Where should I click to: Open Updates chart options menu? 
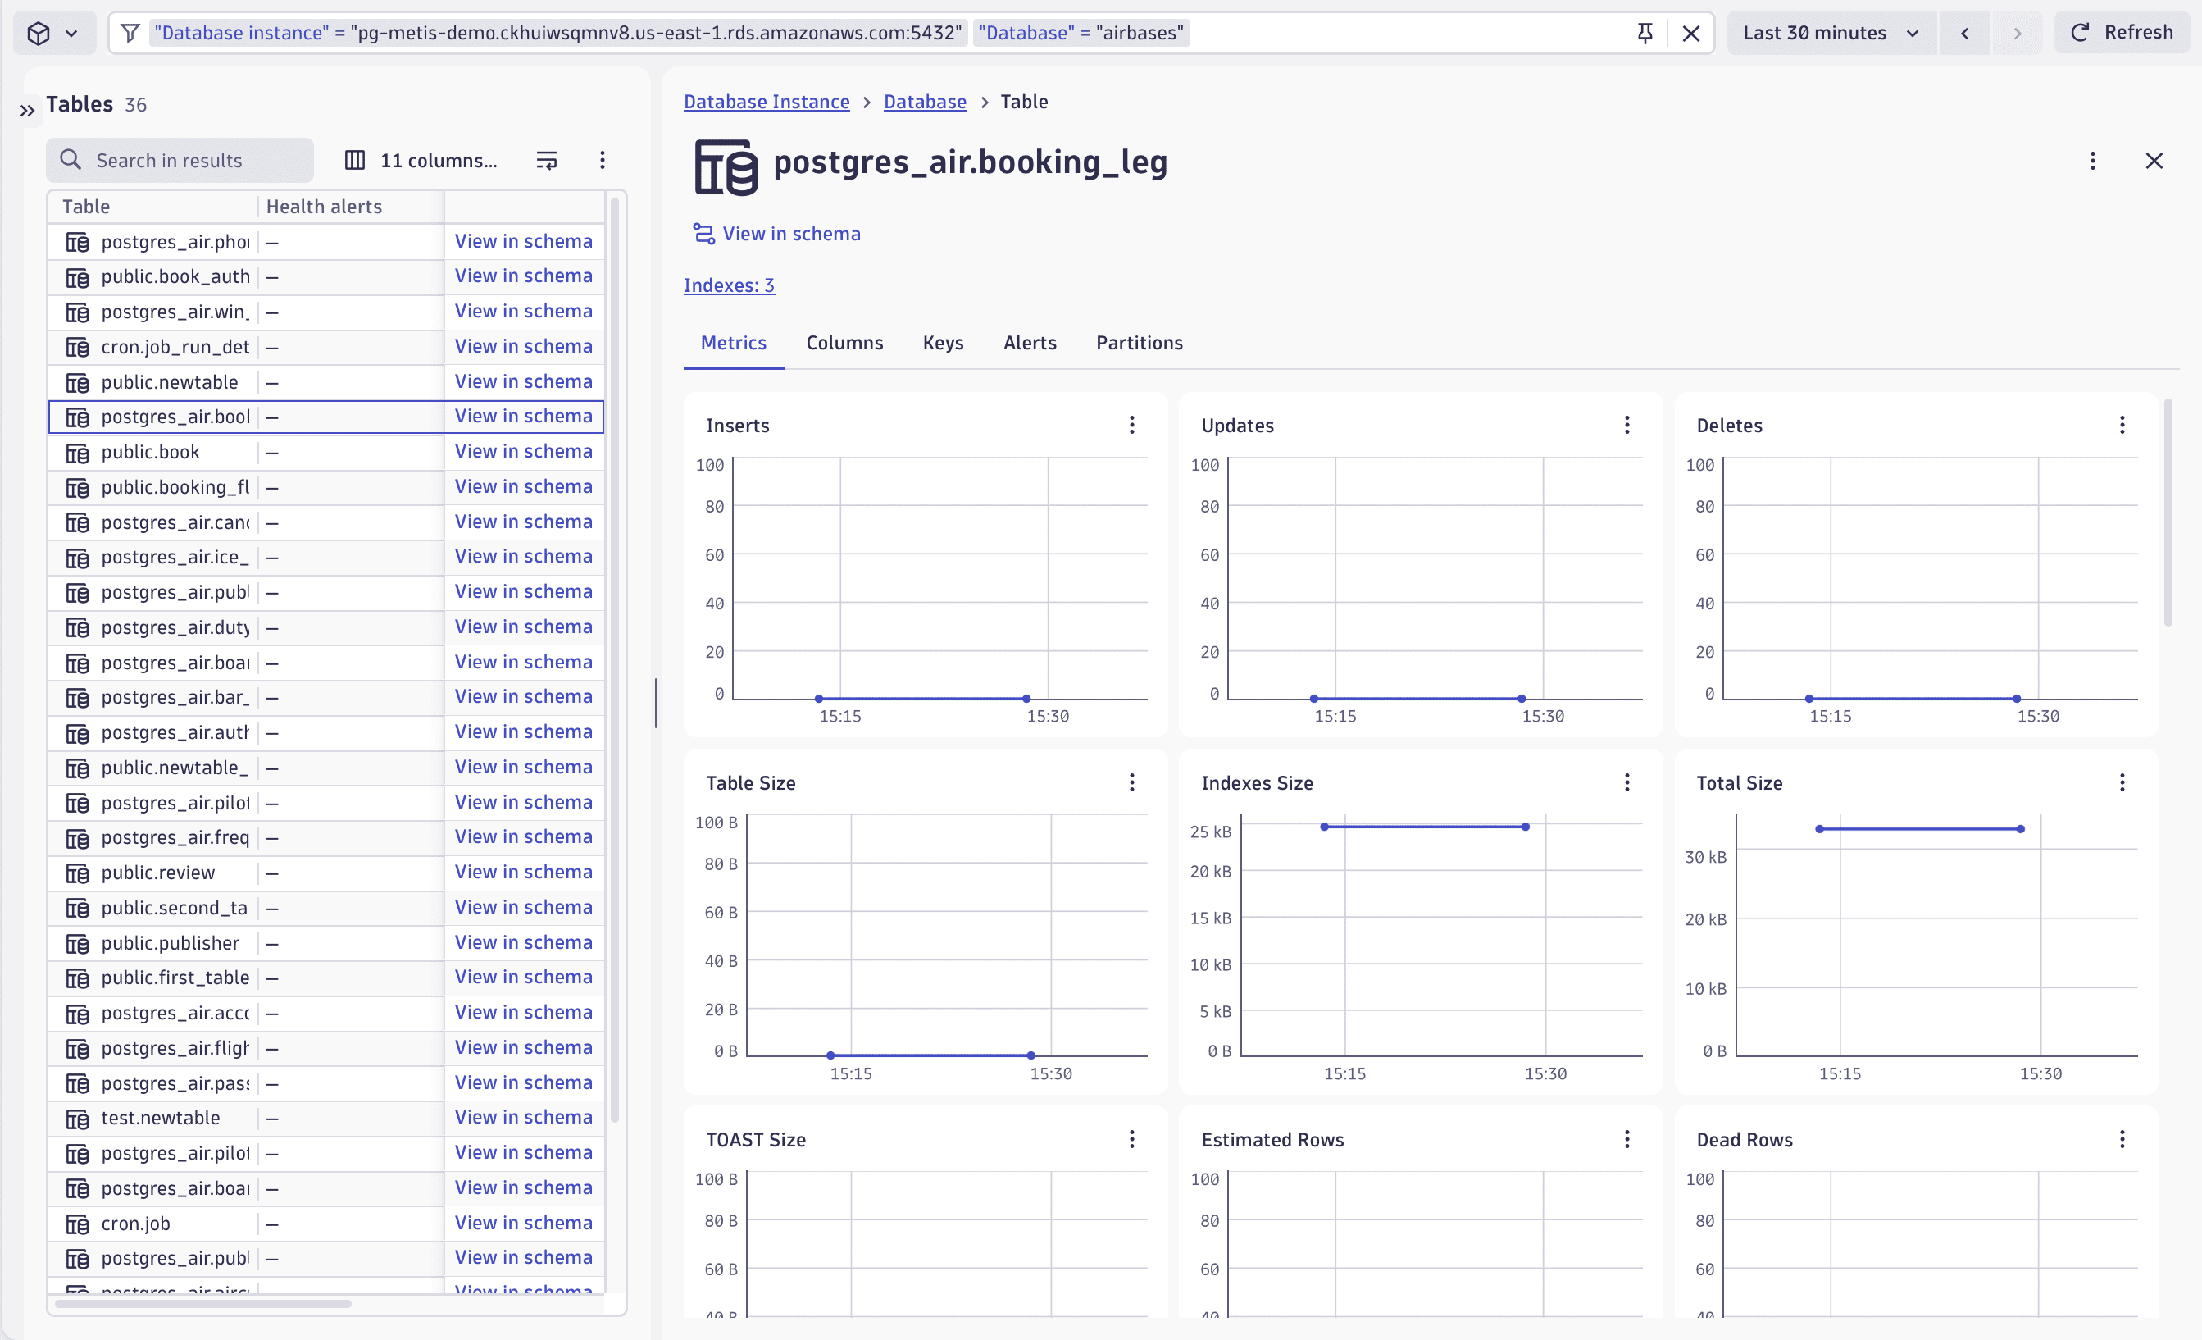[x=1626, y=425]
